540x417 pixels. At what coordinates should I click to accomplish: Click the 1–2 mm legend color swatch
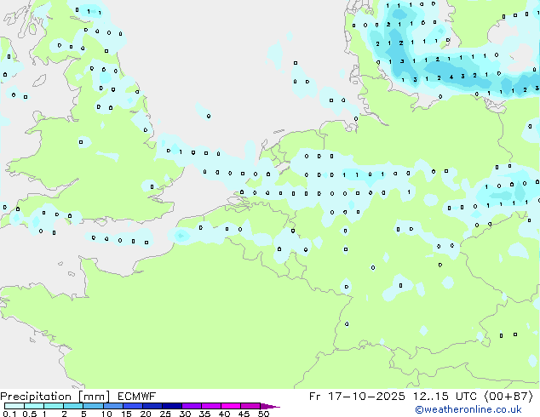click(54, 406)
